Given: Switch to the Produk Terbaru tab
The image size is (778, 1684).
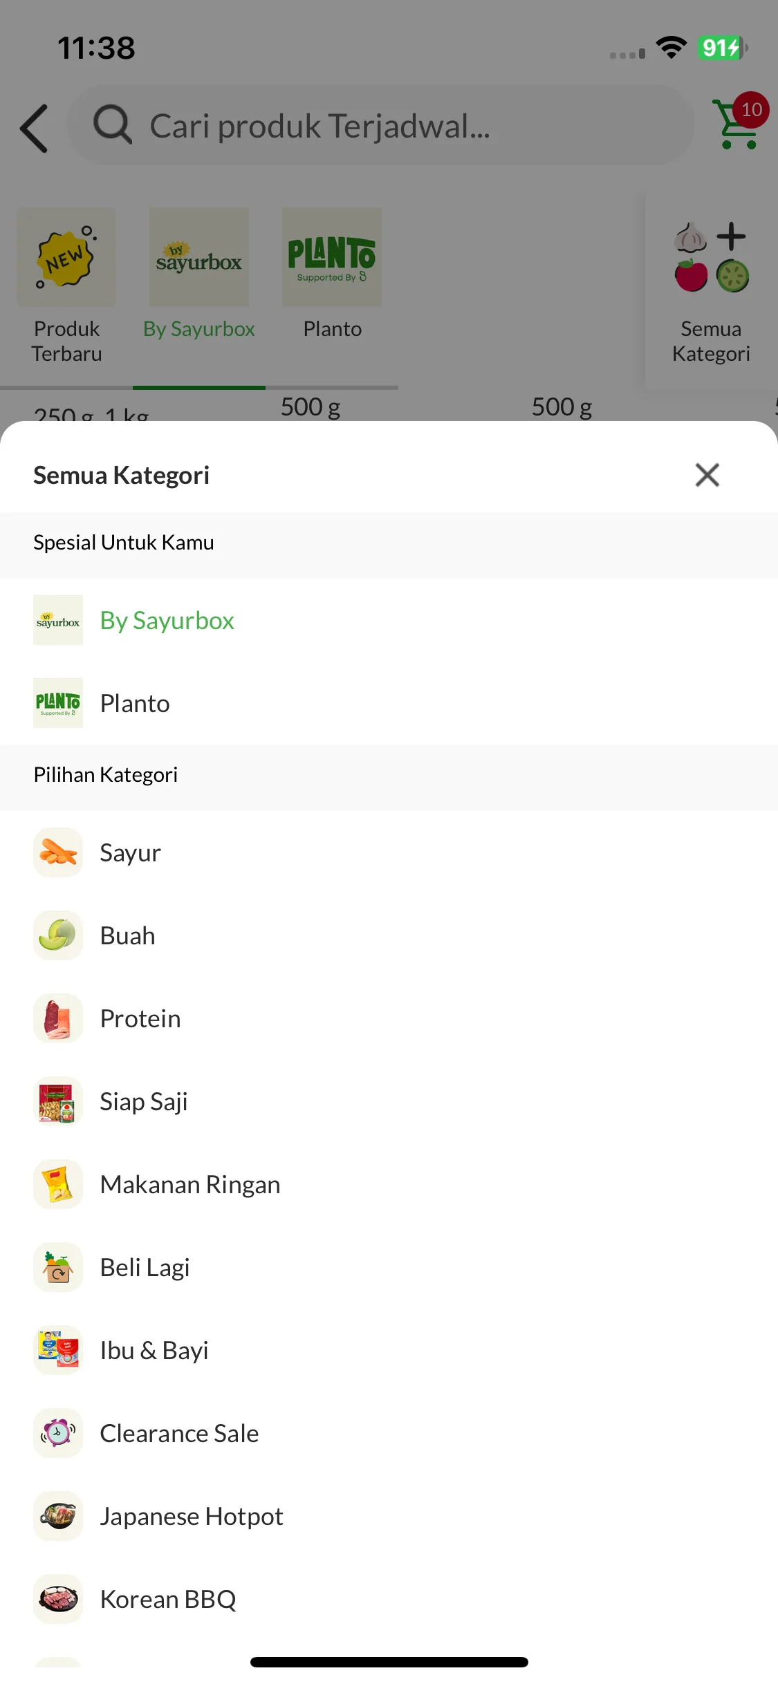Looking at the screenshot, I should coord(66,286).
